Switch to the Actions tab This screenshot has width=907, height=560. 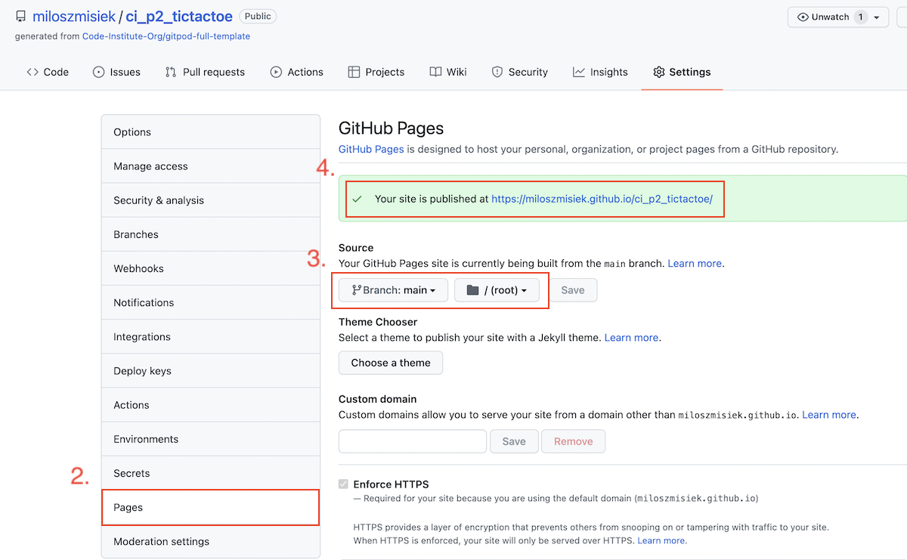click(297, 72)
